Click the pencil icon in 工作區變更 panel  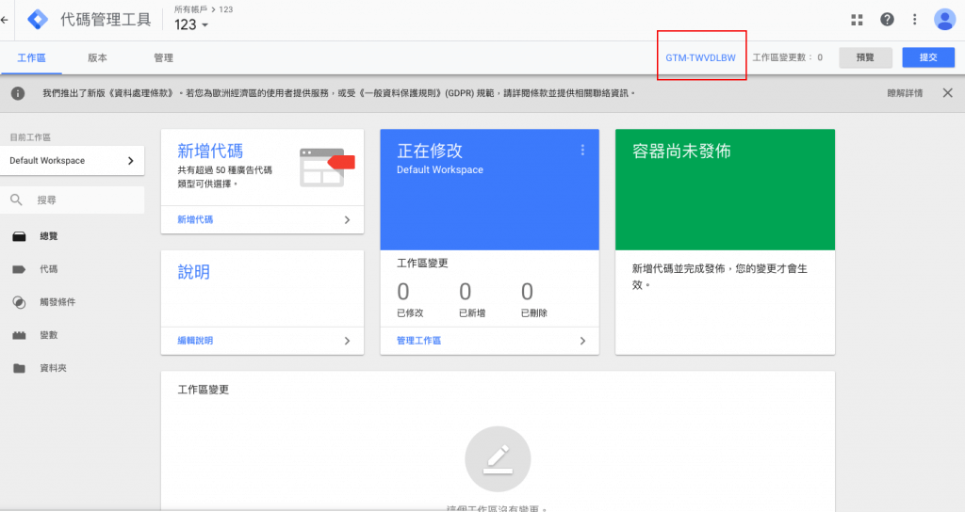498,459
